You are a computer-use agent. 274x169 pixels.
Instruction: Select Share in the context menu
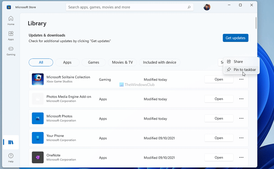pyautogui.click(x=238, y=61)
